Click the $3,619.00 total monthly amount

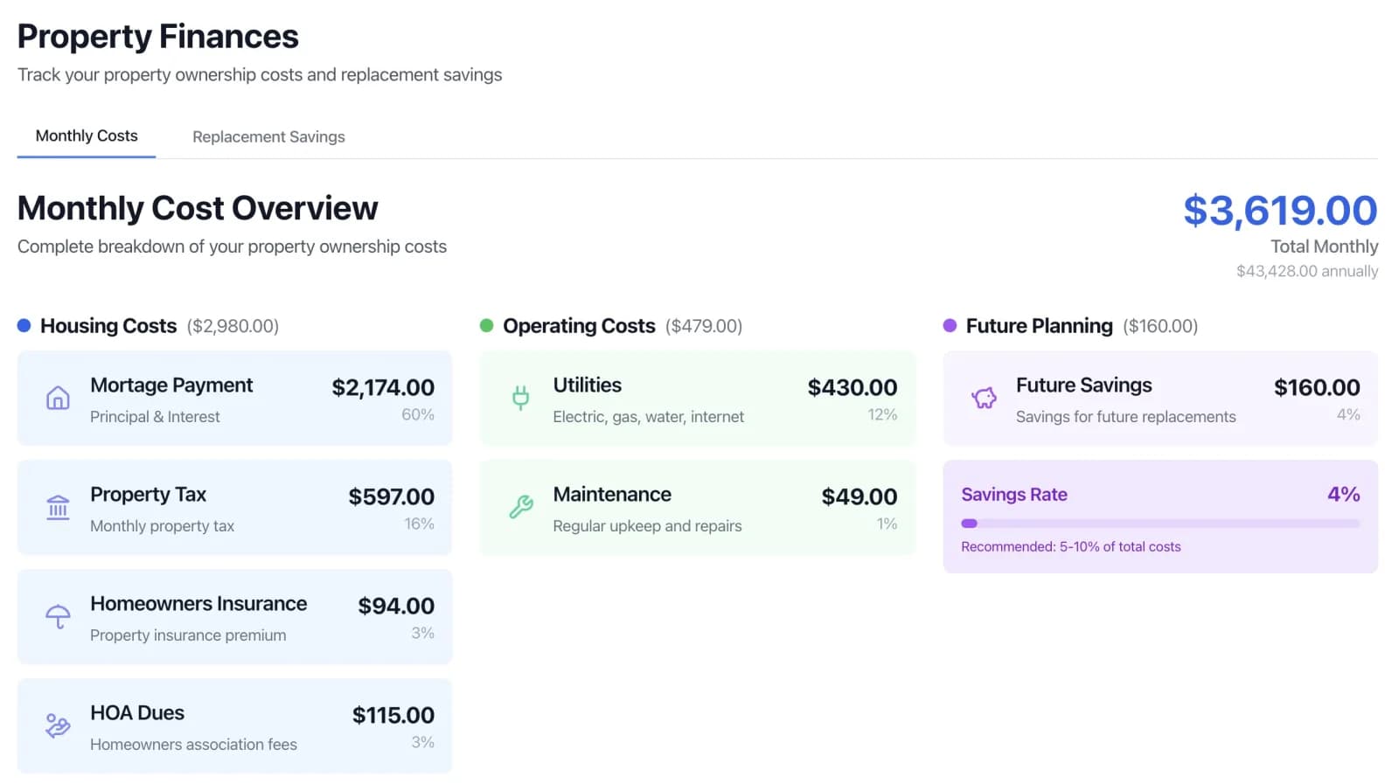point(1280,211)
